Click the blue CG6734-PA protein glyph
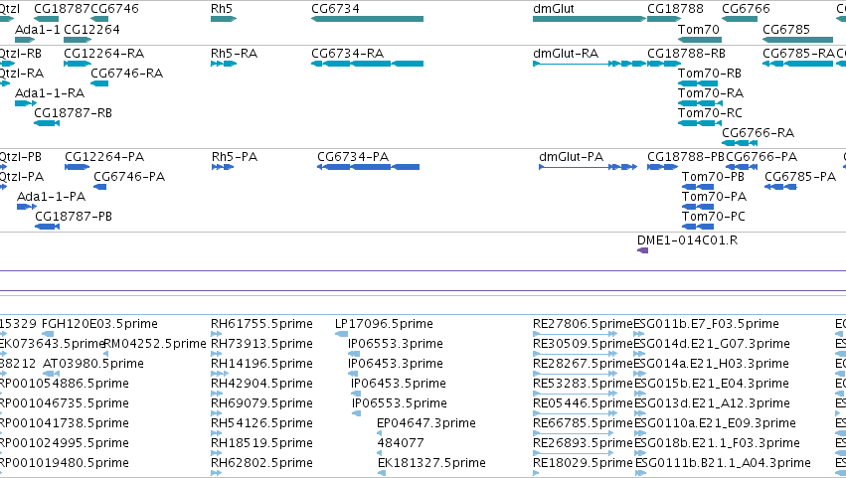 pos(369,167)
